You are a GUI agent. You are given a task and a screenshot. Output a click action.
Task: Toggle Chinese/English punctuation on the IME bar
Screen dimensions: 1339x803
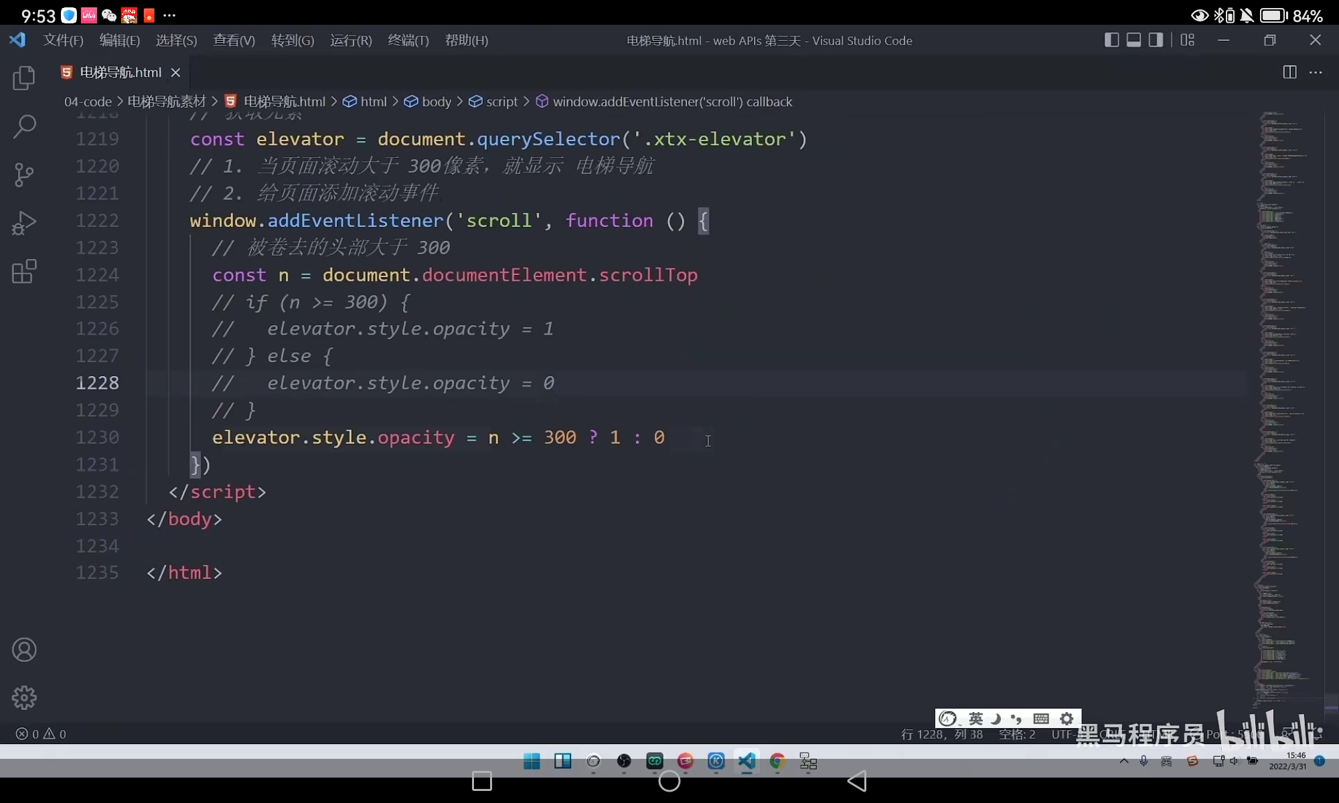(1014, 718)
